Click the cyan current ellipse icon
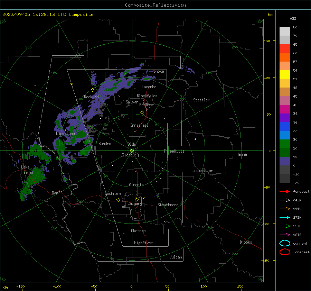311x291 pixels. coord(285,243)
